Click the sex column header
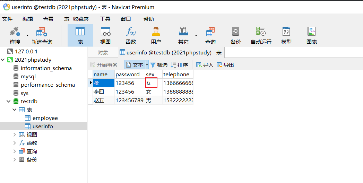 coord(154,75)
